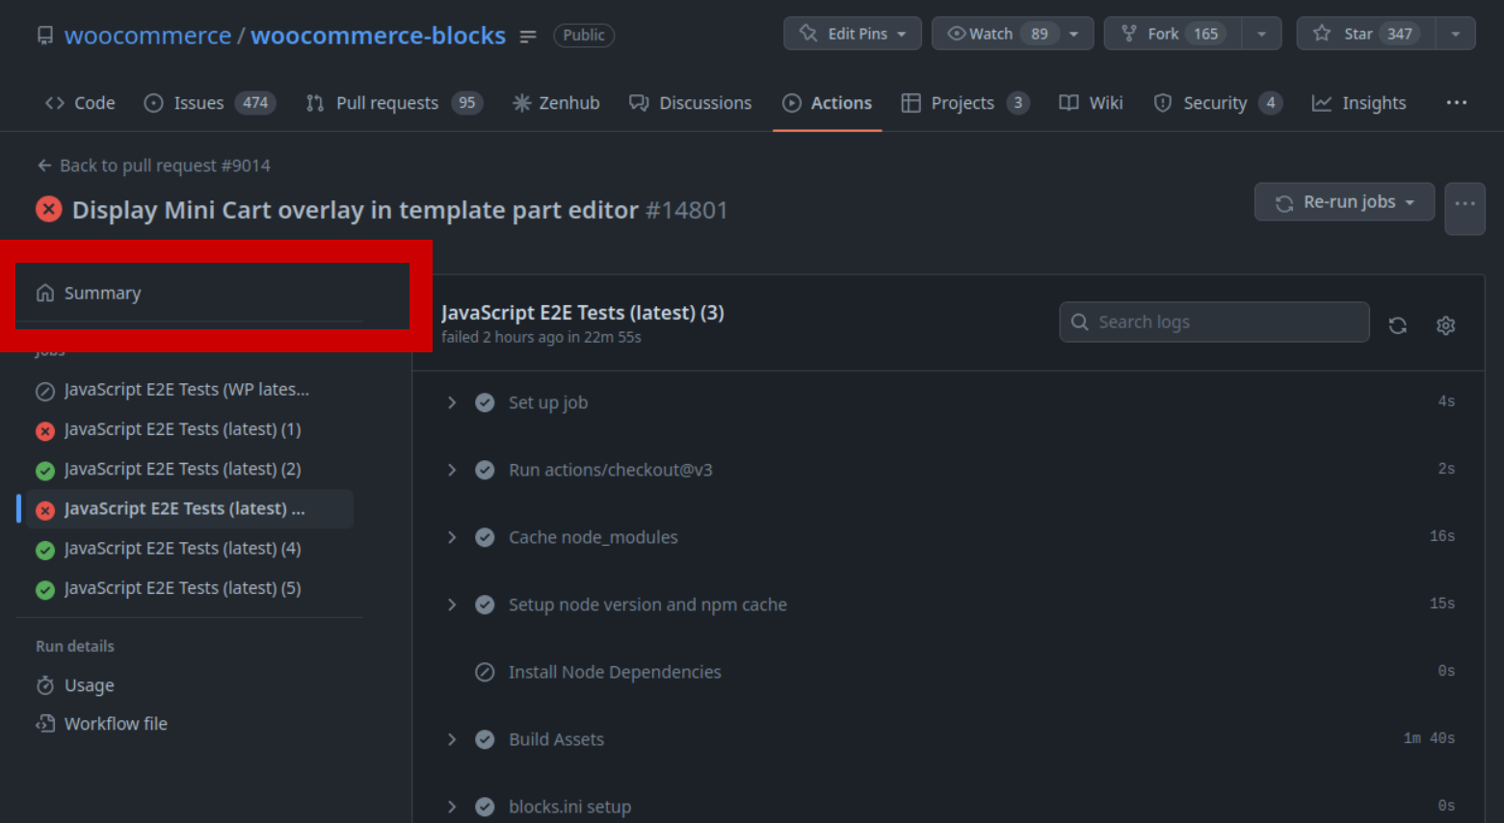Open the repository navigation overflow ellipsis menu
Image resolution: width=1504 pixels, height=823 pixels.
point(1457,103)
